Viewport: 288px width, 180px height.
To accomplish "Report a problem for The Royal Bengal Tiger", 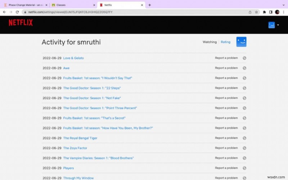I will tap(226, 138).
